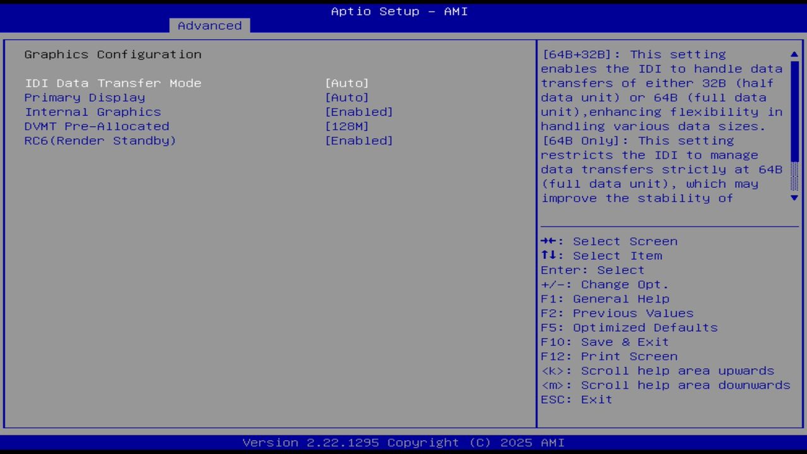
Task: Select the Graphics Configuration heading
Action: pyautogui.click(x=113, y=54)
